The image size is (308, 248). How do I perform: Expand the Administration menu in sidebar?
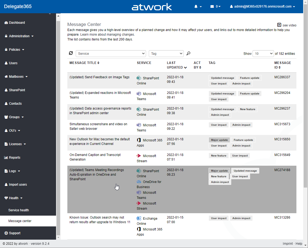pyautogui.click(x=19, y=36)
